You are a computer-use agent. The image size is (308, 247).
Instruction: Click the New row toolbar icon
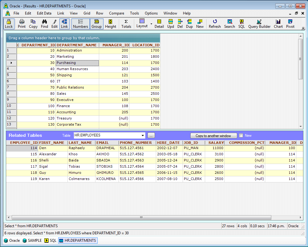click(200, 24)
